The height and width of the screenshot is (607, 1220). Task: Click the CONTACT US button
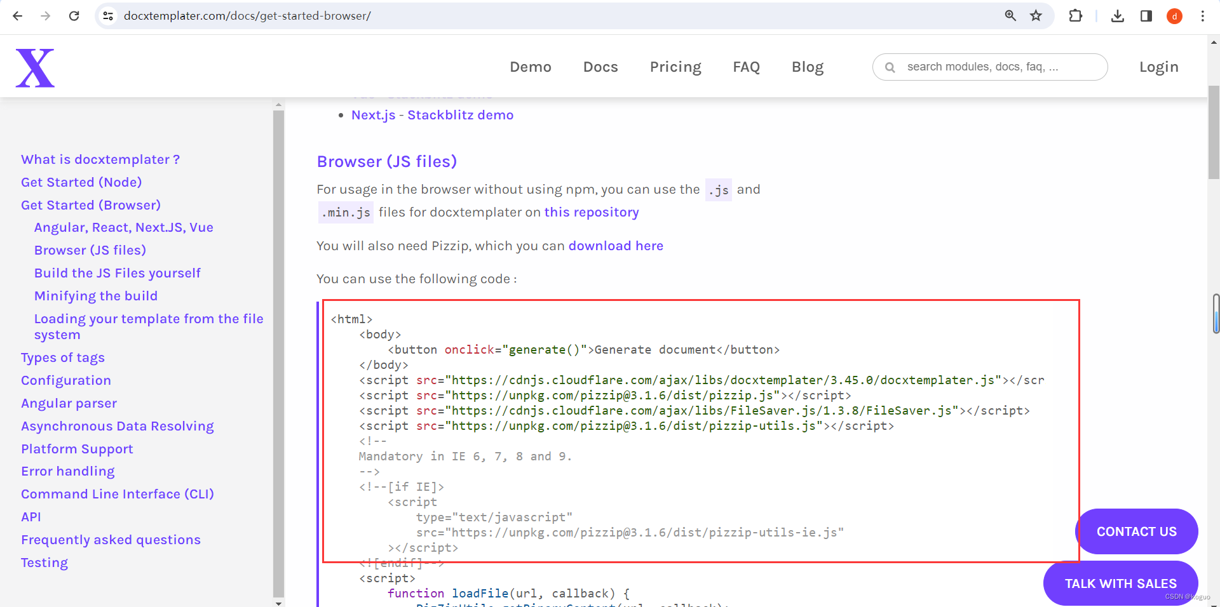1136,531
